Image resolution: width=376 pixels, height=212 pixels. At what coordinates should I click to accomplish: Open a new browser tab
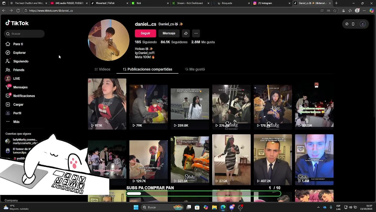(x=336, y=3)
